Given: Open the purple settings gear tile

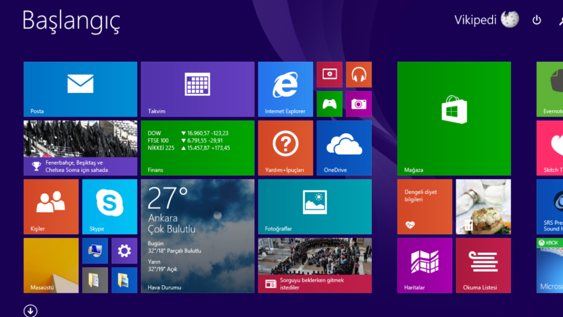Looking at the screenshot, I should pos(124,250).
